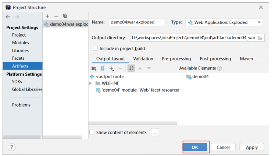Screen dimensions: 275x156
Task: Click the artifact Name input field
Action: [137, 22]
